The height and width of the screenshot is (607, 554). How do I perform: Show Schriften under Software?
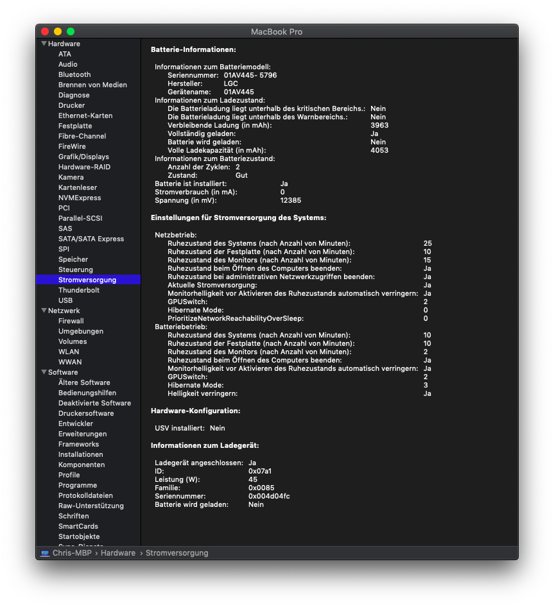(74, 516)
